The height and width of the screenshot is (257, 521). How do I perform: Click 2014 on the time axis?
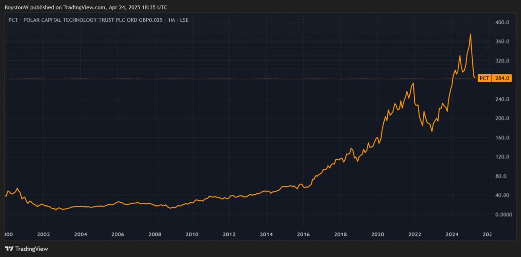[x=266, y=234]
